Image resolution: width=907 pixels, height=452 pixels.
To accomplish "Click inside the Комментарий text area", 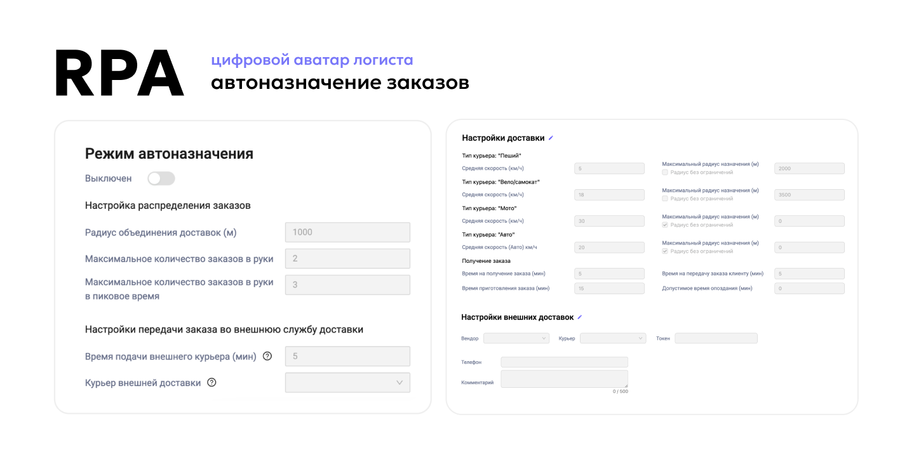I will (564, 379).
